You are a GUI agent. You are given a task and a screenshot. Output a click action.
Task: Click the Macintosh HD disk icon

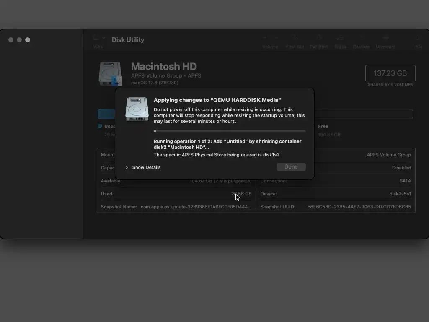pyautogui.click(x=110, y=74)
